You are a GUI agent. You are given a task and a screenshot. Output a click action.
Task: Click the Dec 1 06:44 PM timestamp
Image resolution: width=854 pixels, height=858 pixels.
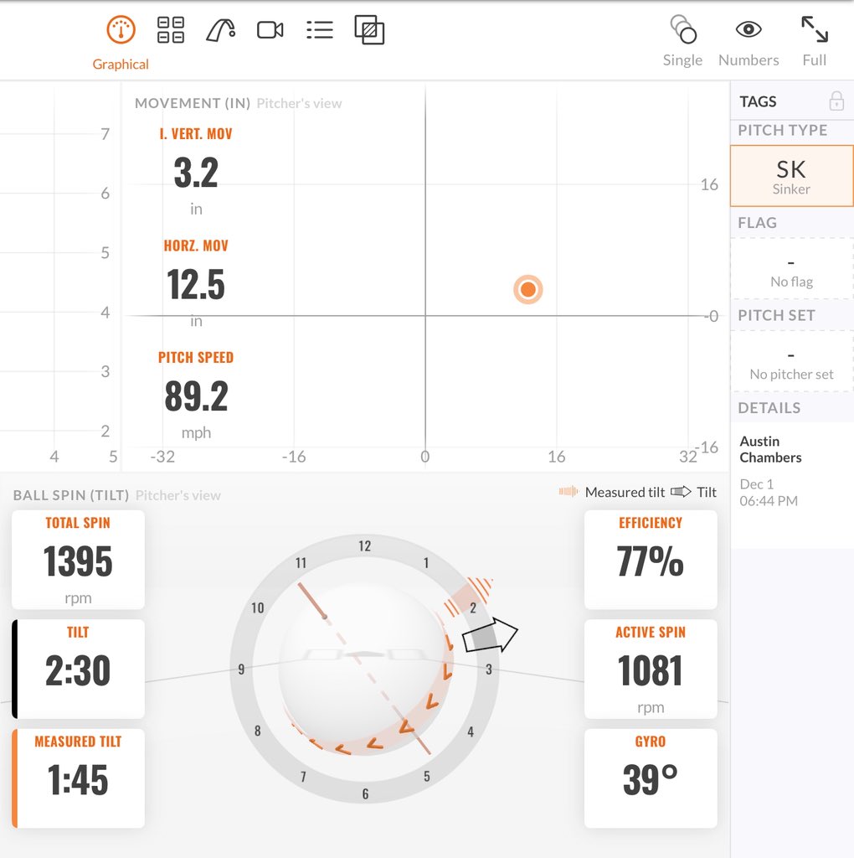pyautogui.click(x=768, y=493)
